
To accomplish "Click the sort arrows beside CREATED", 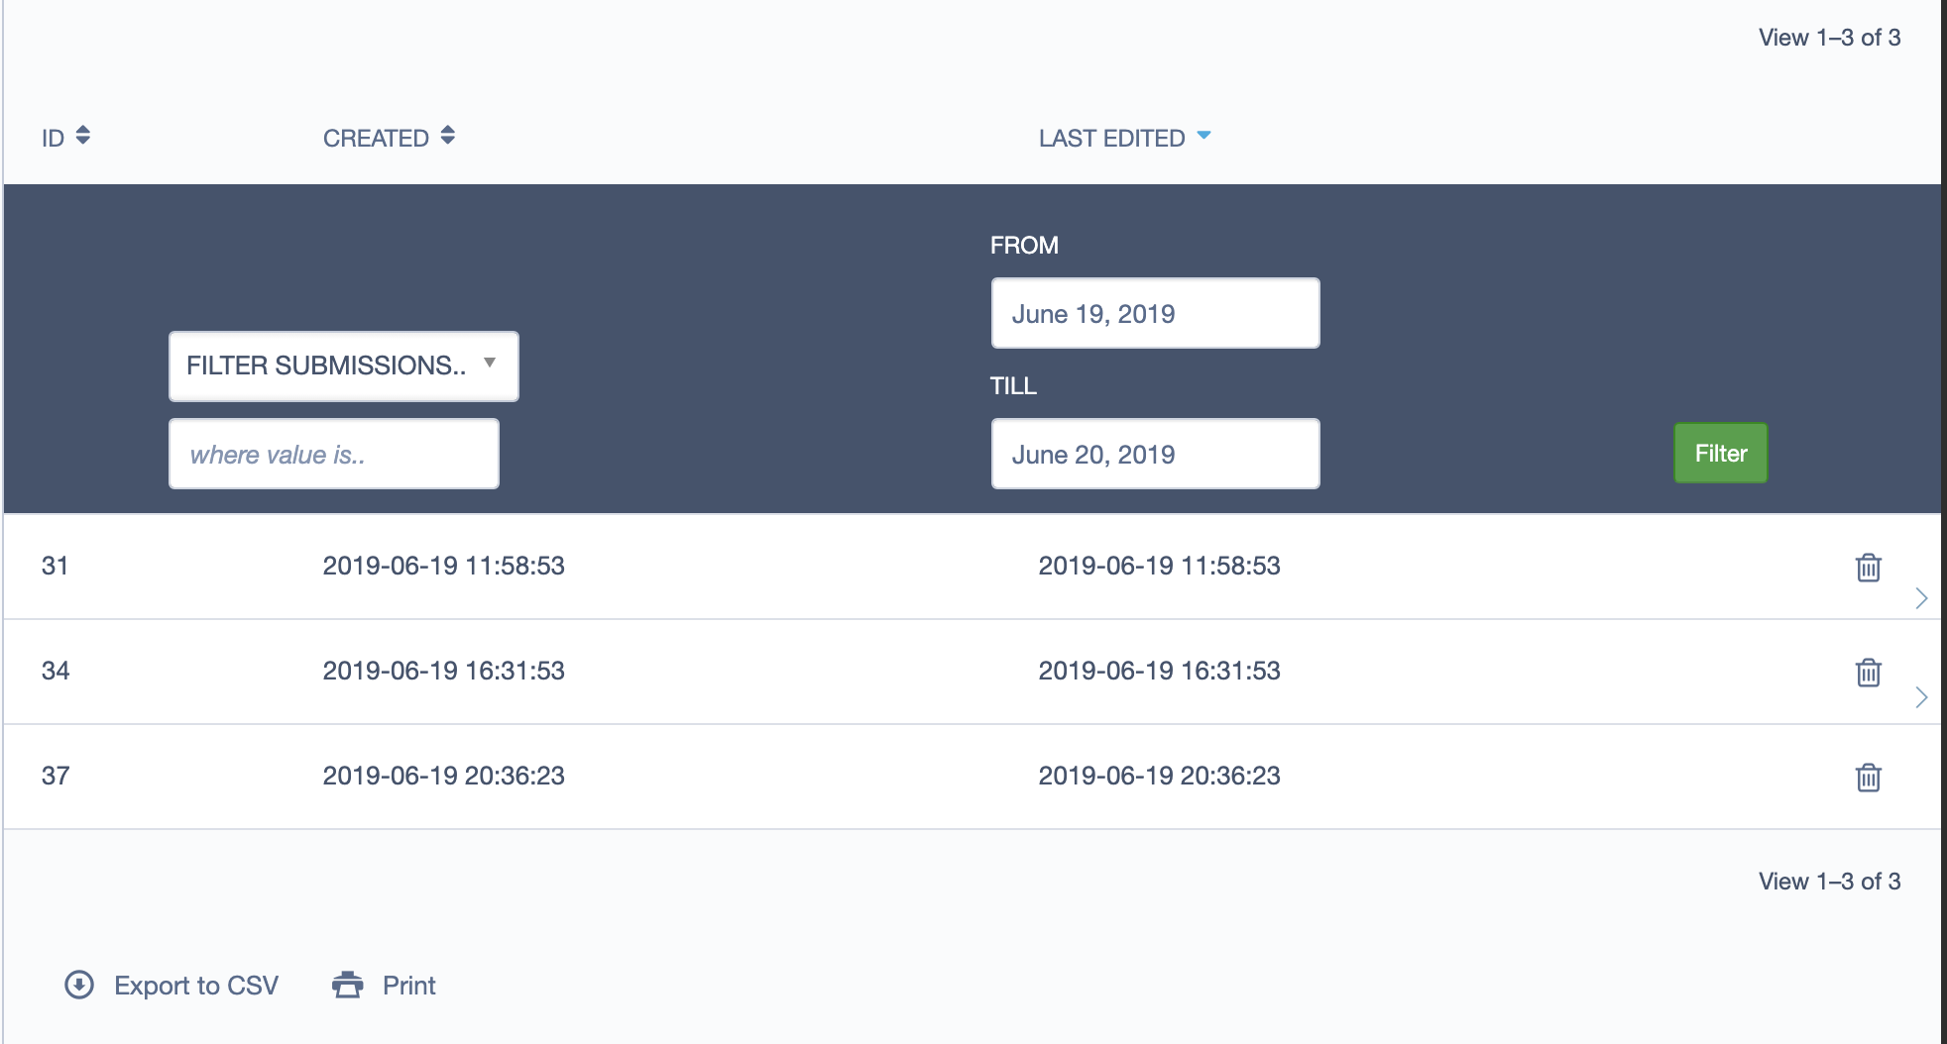I will pos(448,137).
